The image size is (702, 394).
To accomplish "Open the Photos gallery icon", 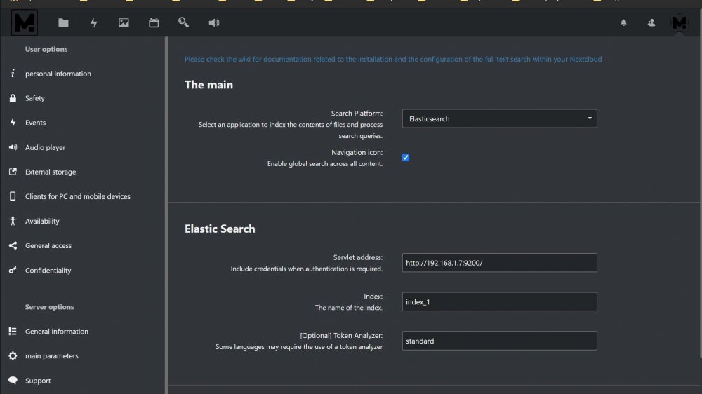I will [x=124, y=23].
